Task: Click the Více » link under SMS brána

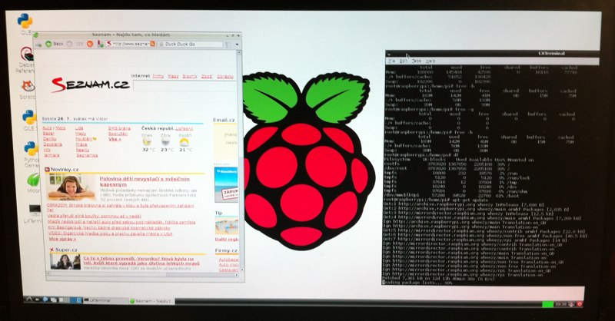Action: (x=115, y=139)
